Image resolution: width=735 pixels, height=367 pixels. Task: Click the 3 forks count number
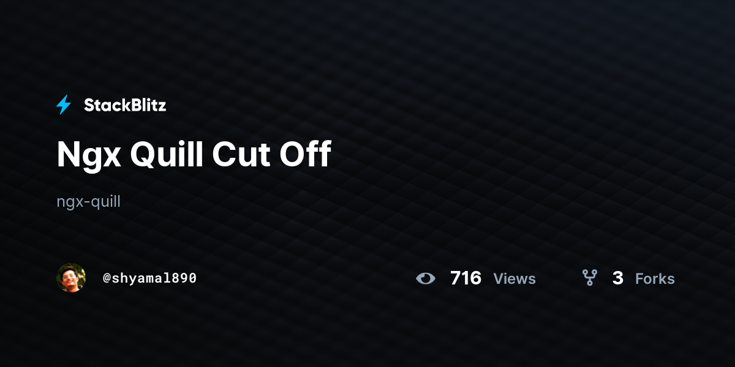click(x=617, y=278)
